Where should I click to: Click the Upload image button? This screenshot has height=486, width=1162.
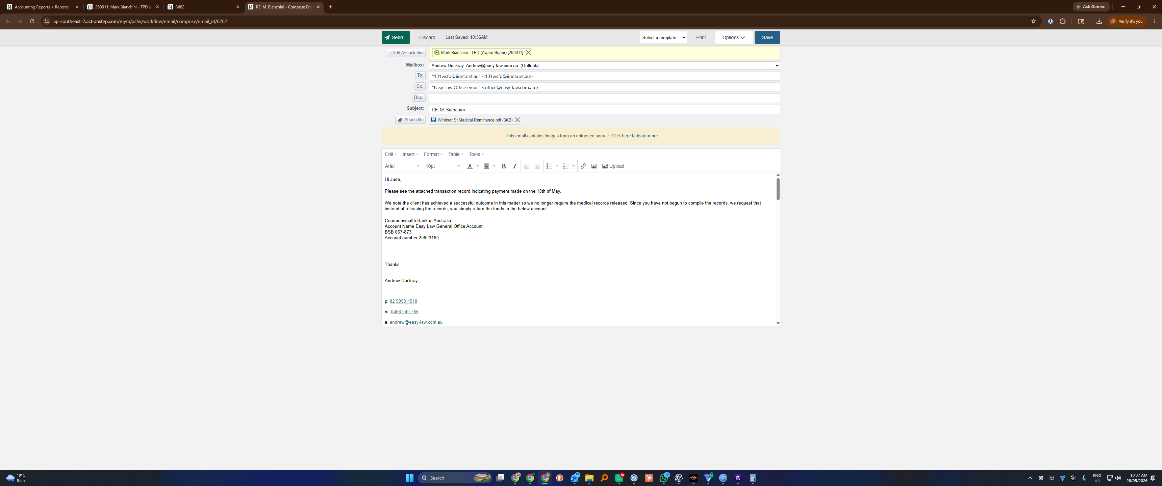tap(613, 166)
